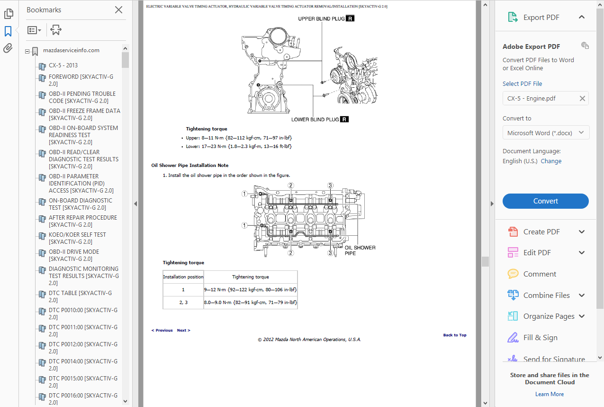The image size is (604, 407).
Task: Click document scrollbar up arrow
Action: click(x=485, y=4)
